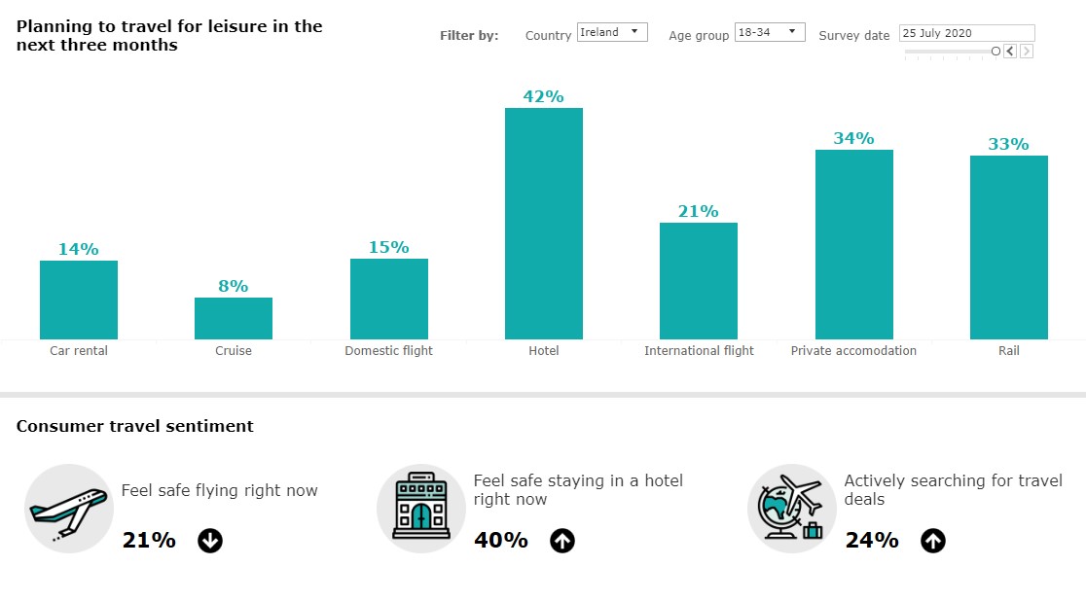
Task: Click the up arrow beside 40% hotel
Action: (x=562, y=541)
